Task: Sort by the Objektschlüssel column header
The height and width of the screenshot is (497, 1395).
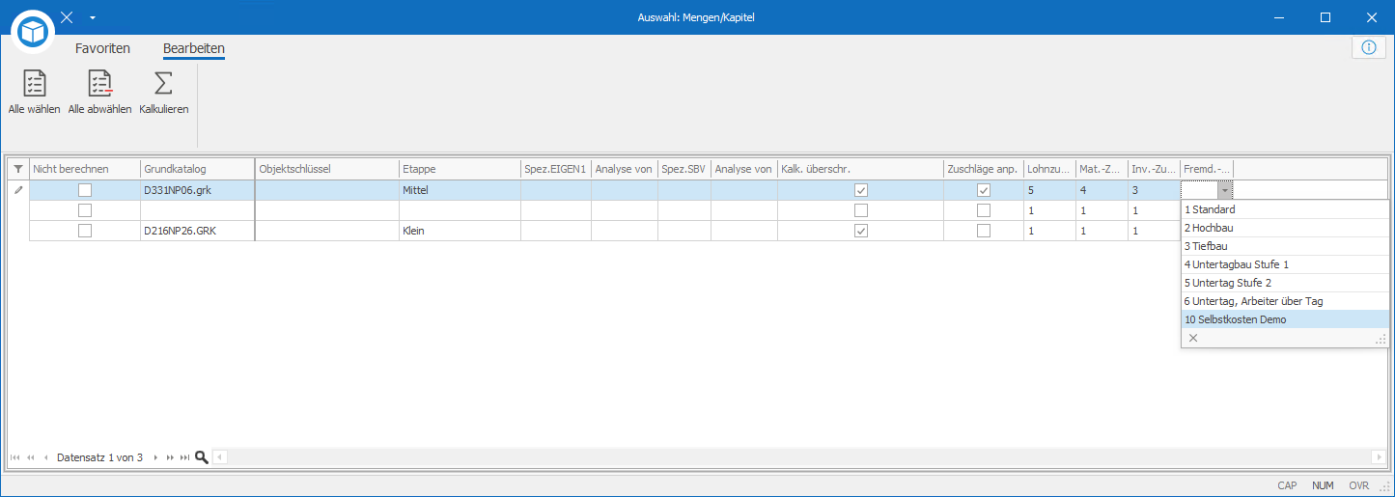Action: 327,169
